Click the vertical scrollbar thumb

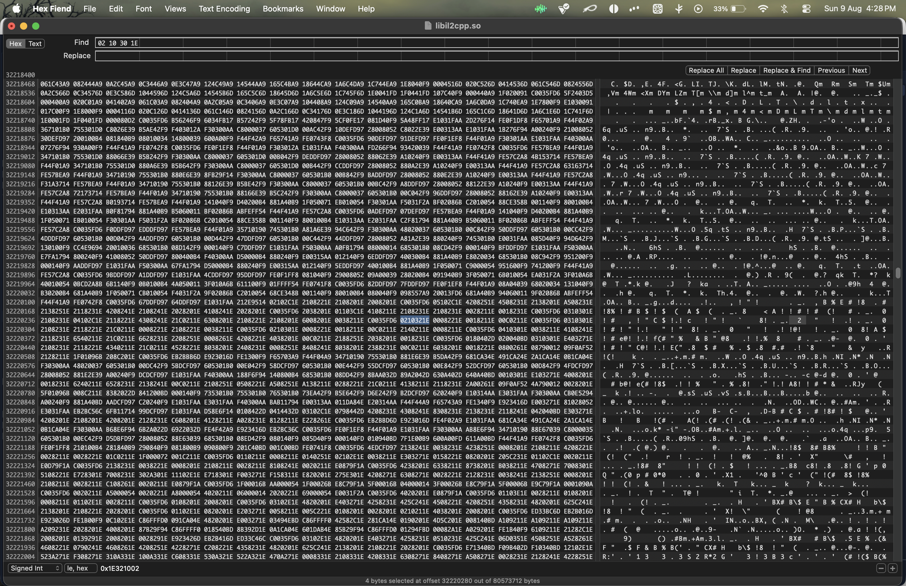point(898,273)
